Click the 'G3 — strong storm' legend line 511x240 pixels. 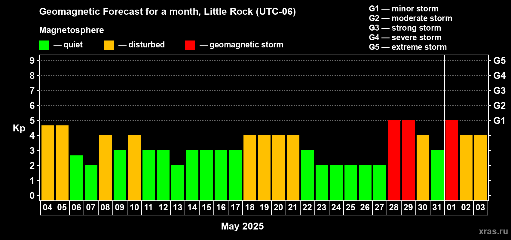coord(405,28)
